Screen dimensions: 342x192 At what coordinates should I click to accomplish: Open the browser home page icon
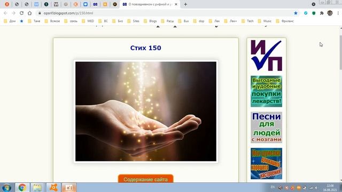(x=30, y=13)
